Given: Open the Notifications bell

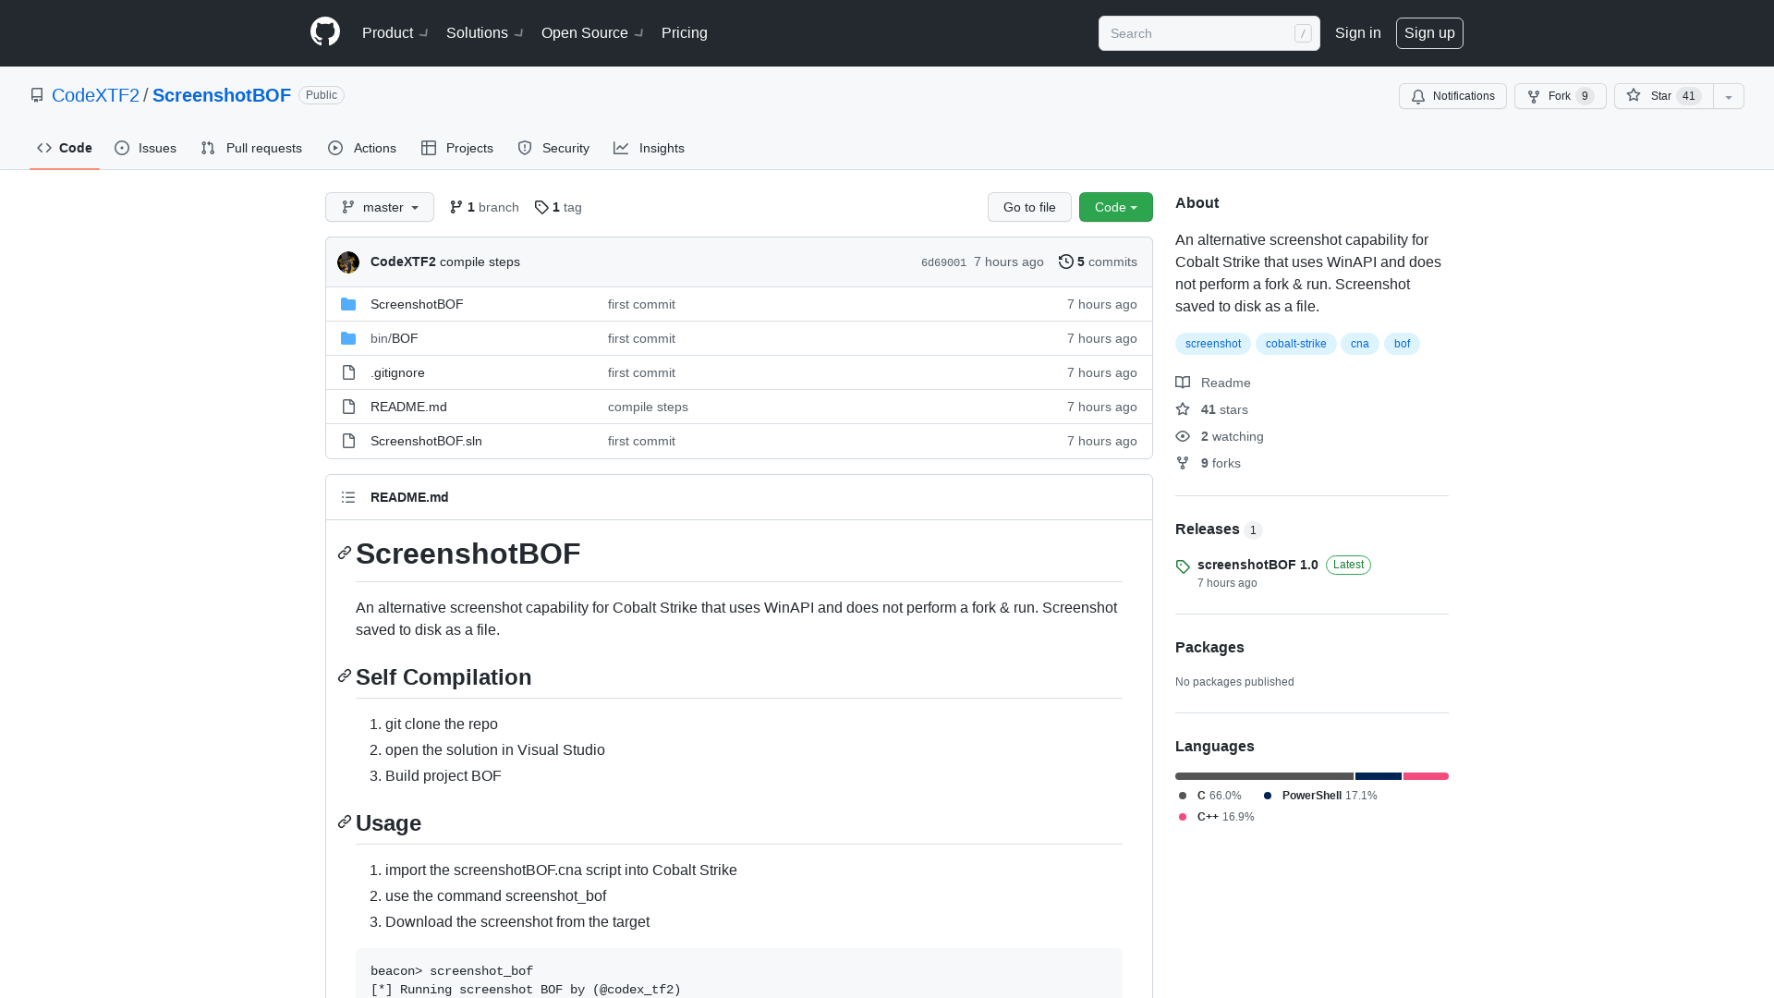Looking at the screenshot, I should click(1418, 96).
